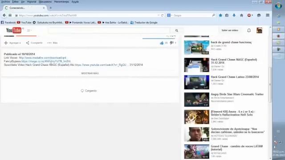The width and height of the screenshot is (285, 160).
Task: Open the Ayuda menu
Action: 75,2
